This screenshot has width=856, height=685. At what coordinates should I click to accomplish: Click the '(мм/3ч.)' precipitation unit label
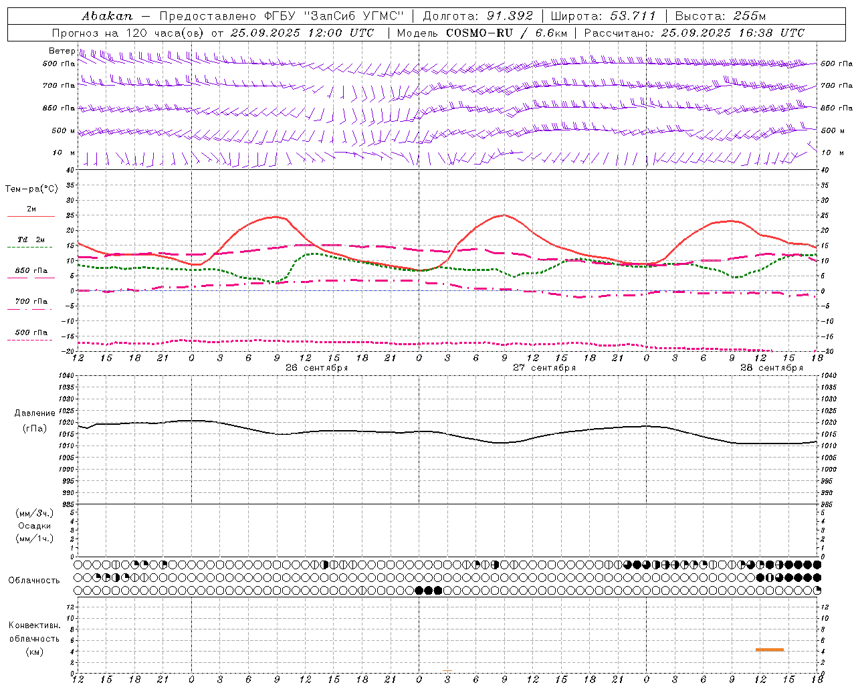[x=35, y=513]
